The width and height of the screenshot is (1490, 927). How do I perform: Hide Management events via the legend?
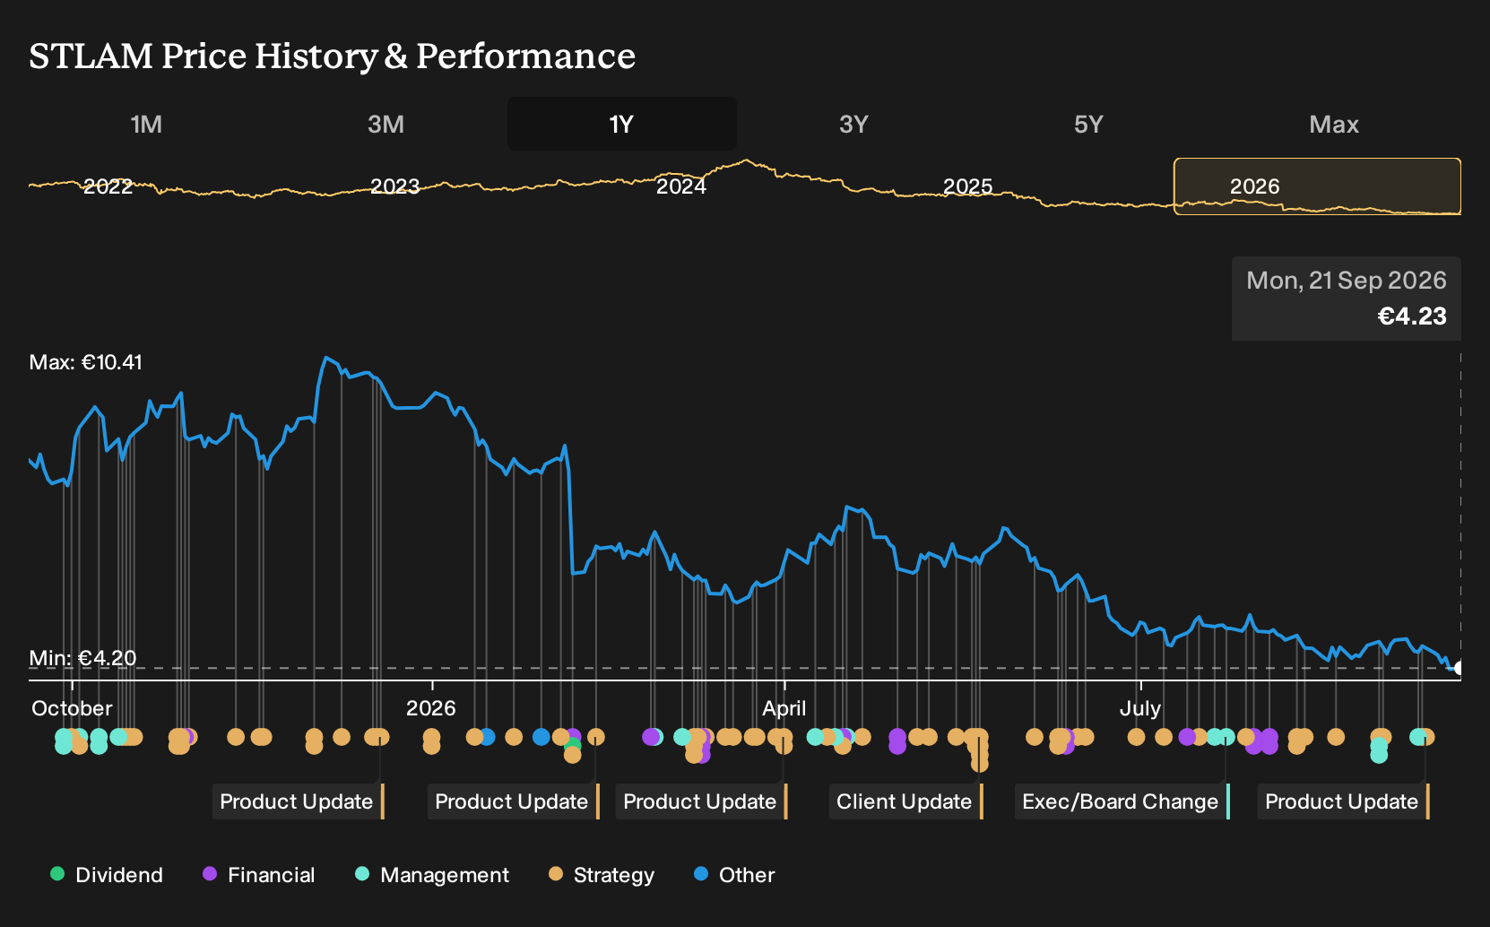[x=432, y=875]
